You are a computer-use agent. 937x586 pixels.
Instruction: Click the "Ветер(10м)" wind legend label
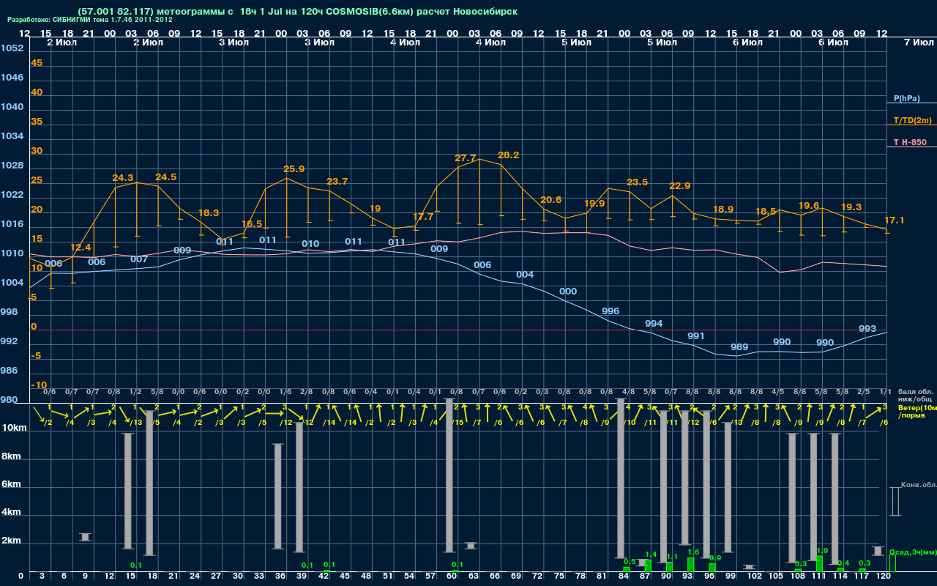point(917,407)
